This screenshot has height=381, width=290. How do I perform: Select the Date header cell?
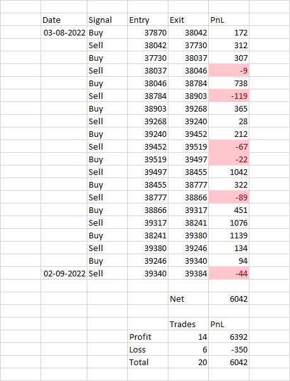click(64, 20)
